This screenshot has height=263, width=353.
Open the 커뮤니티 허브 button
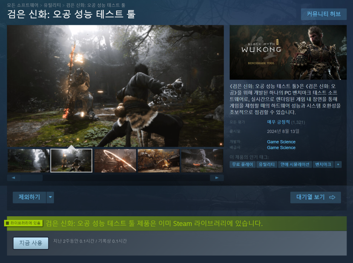pyautogui.click(x=324, y=14)
